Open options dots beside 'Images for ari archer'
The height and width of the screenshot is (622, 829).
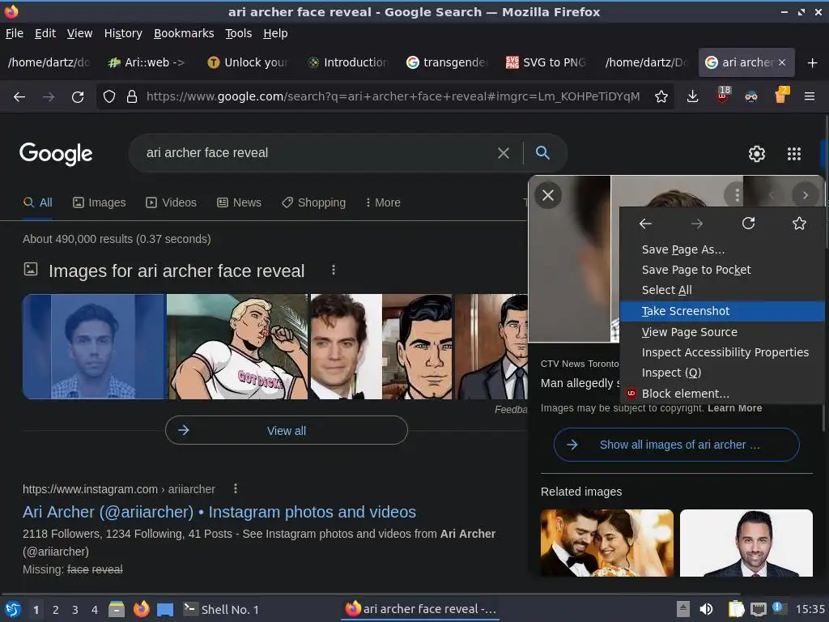coord(333,271)
